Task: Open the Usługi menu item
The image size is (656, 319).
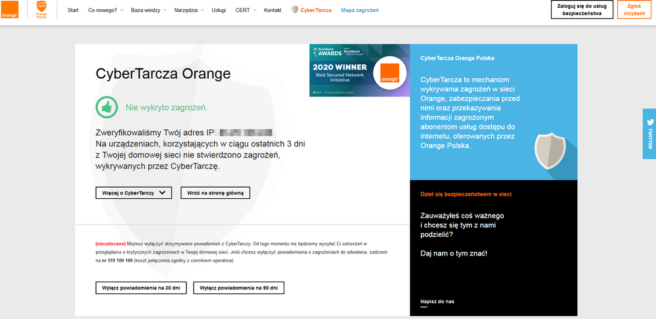Action: coord(219,11)
